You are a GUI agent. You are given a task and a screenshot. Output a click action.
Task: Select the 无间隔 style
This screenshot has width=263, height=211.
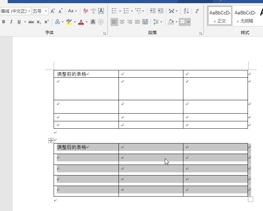click(x=245, y=16)
